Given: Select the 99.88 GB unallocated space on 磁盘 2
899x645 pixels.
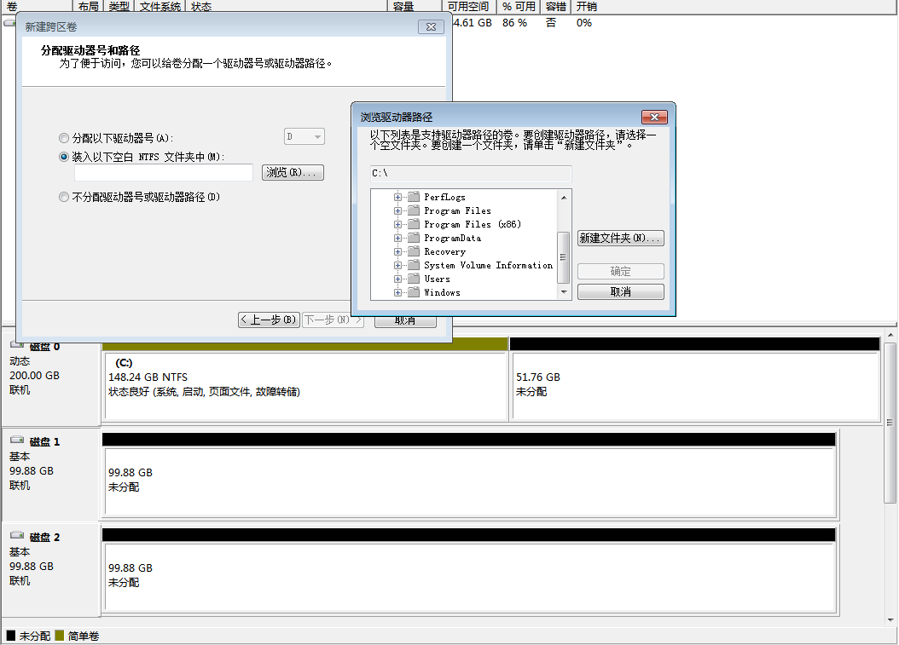Looking at the screenshot, I should [x=470, y=578].
